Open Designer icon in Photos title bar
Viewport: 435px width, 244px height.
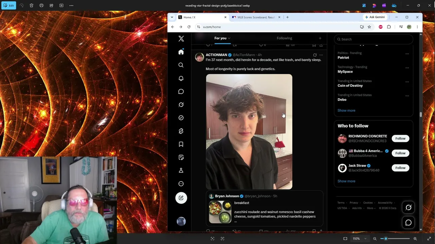[374, 5]
